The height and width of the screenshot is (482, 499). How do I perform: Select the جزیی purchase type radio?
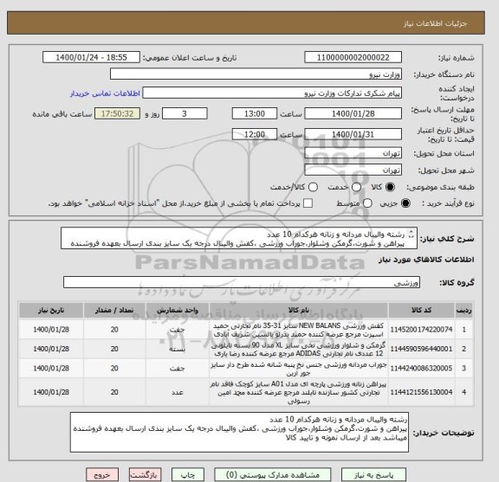tap(405, 202)
